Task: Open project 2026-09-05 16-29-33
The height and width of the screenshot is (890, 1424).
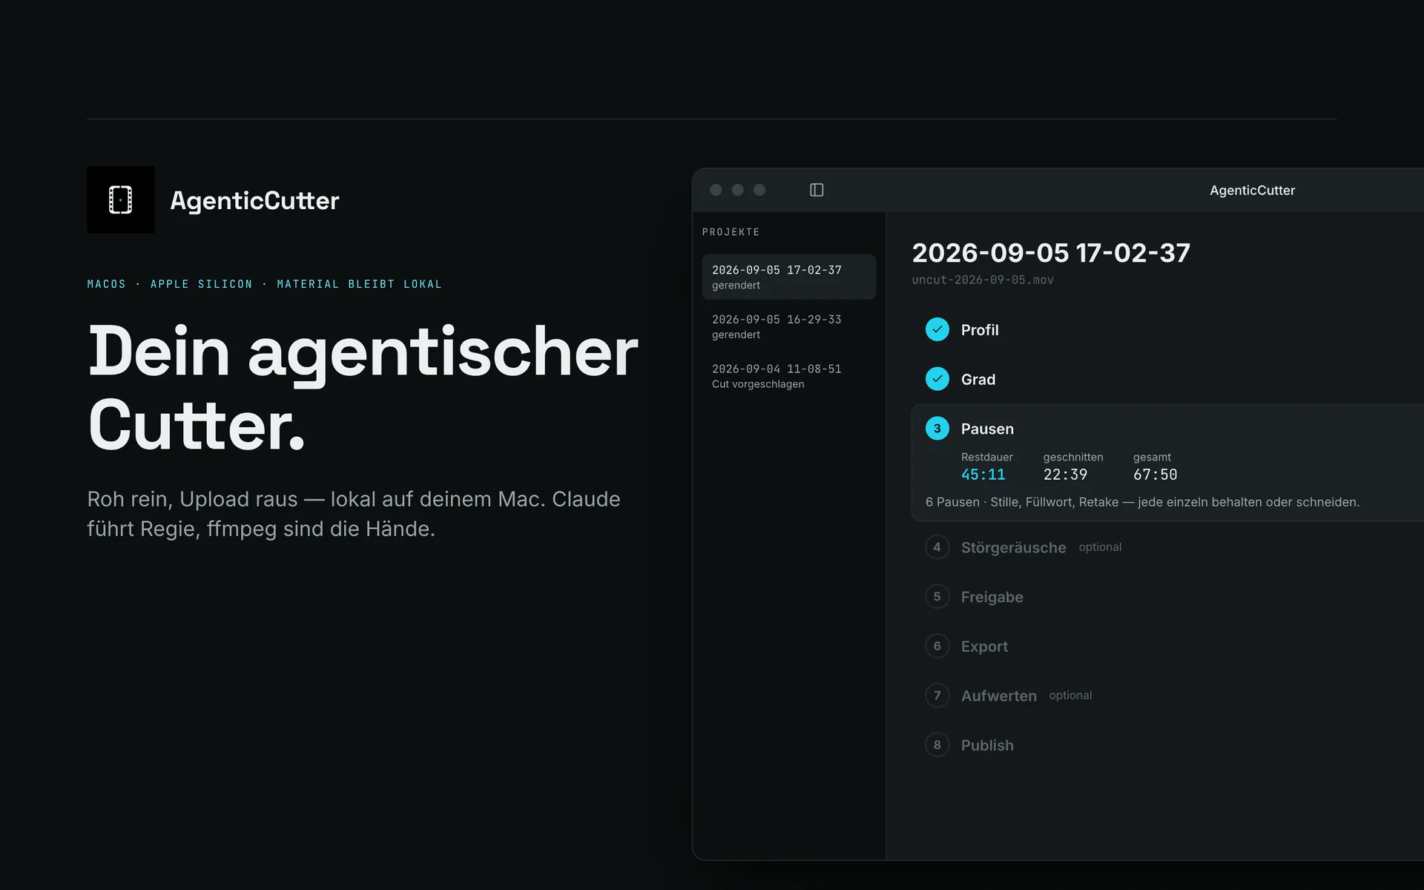Action: tap(788, 326)
